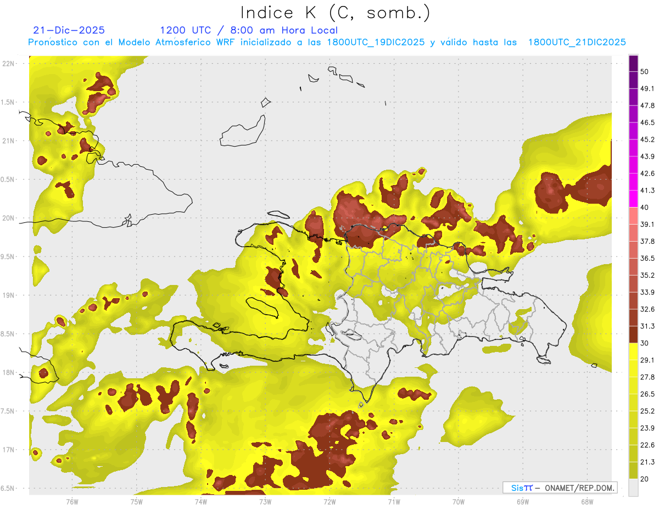Click the "18N" latitude axis label
Screen dimensions: 659x509
tap(8, 372)
